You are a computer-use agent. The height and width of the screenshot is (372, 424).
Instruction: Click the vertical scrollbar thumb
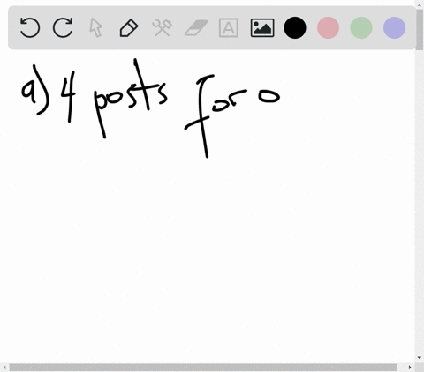tap(420, 29)
